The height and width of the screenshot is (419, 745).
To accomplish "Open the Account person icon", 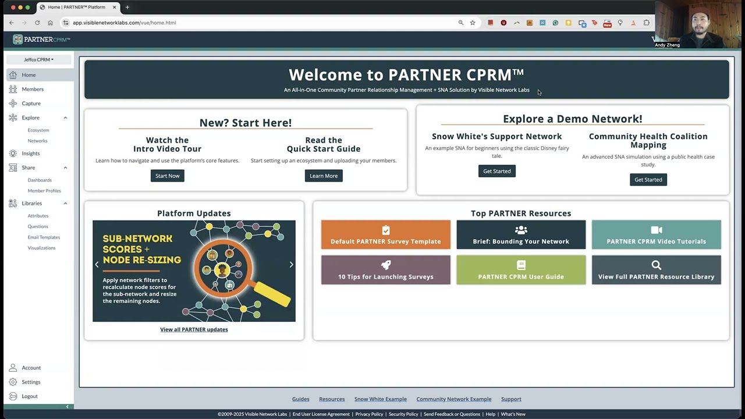I will click(x=13, y=368).
